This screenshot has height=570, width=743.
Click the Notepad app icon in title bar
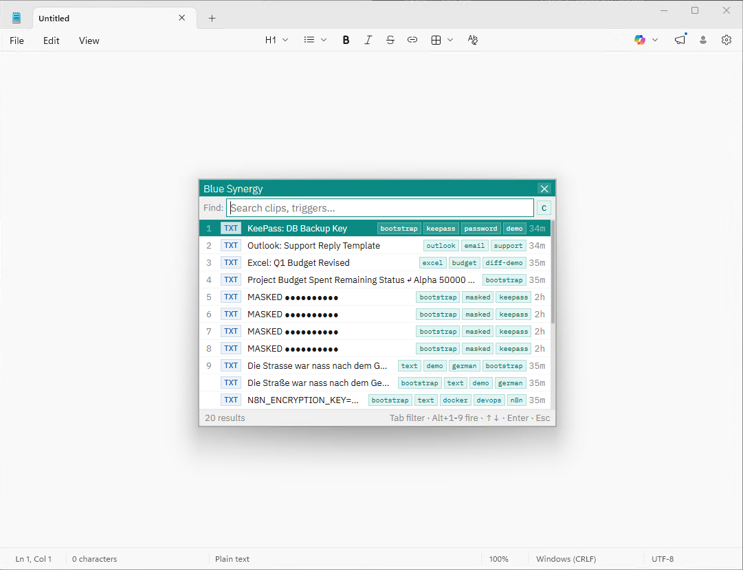[x=16, y=18]
